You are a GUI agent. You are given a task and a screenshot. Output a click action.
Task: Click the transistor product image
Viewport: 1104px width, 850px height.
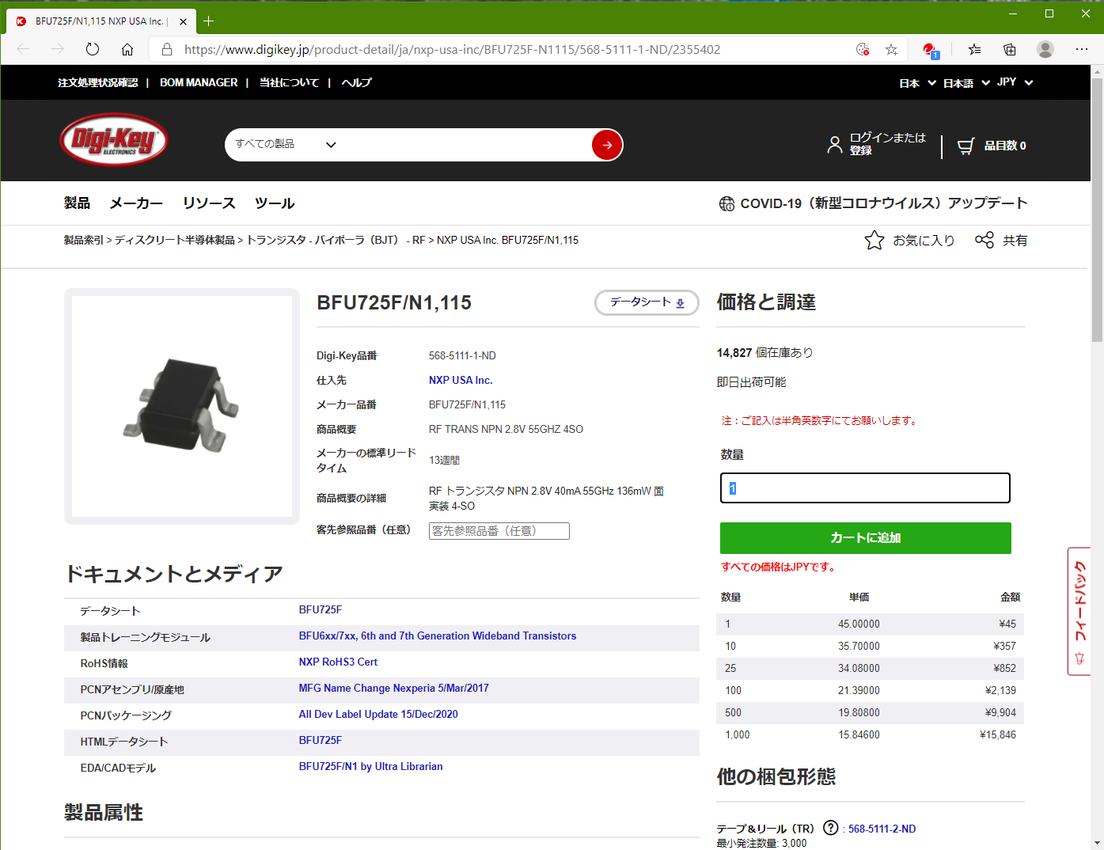point(182,406)
